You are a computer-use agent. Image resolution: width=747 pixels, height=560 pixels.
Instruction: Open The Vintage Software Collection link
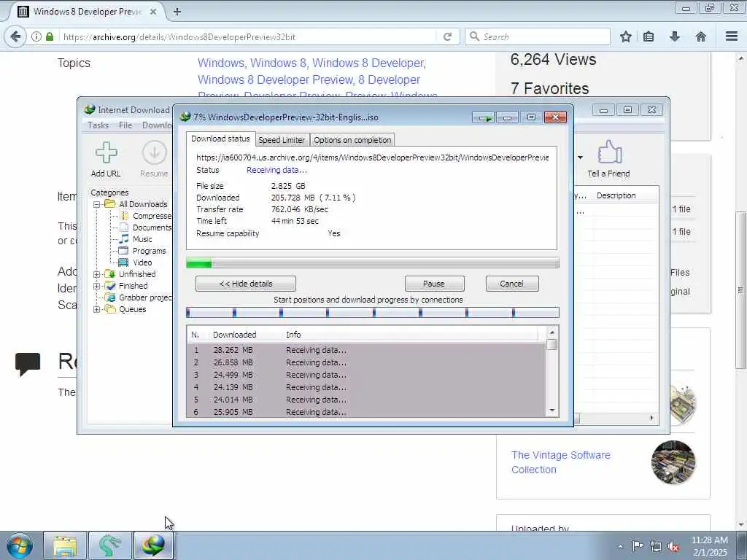click(561, 462)
